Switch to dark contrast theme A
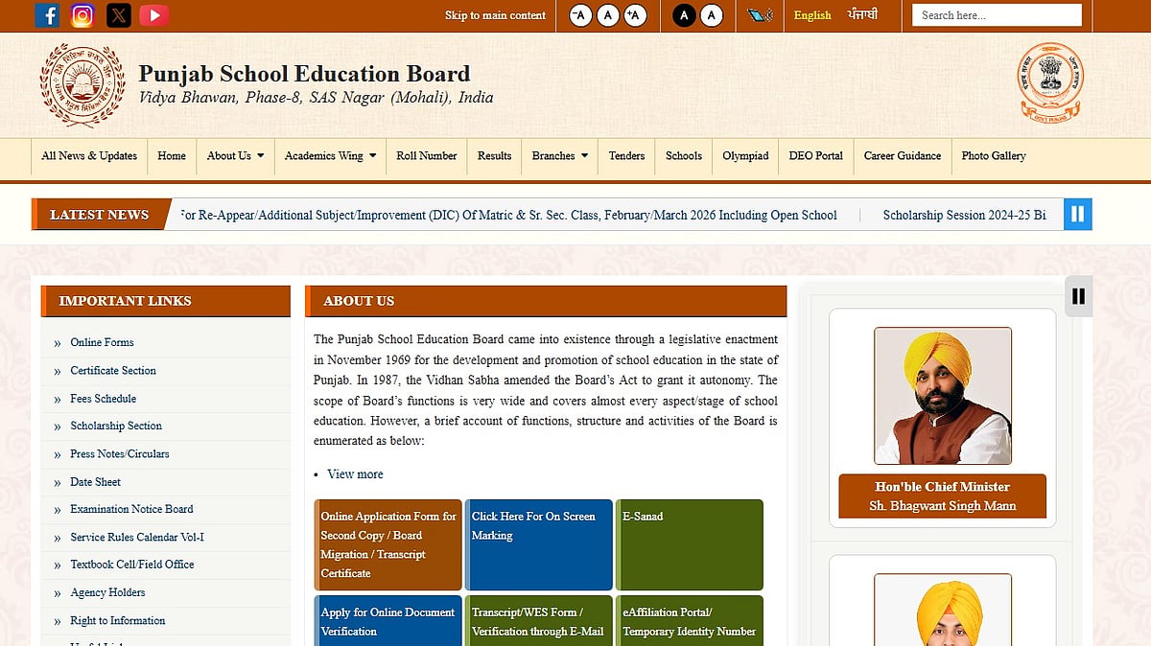Viewport: 1151px width, 646px height. pyautogui.click(x=683, y=15)
